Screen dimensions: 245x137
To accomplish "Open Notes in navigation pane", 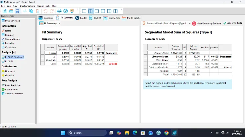I will click(6, 31).
